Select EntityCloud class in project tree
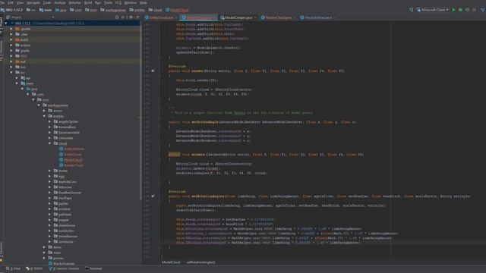486x273 pixels. pos(73,154)
